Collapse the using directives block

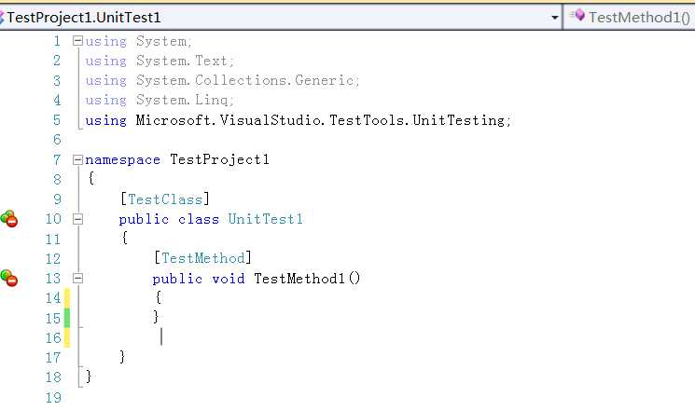point(77,41)
